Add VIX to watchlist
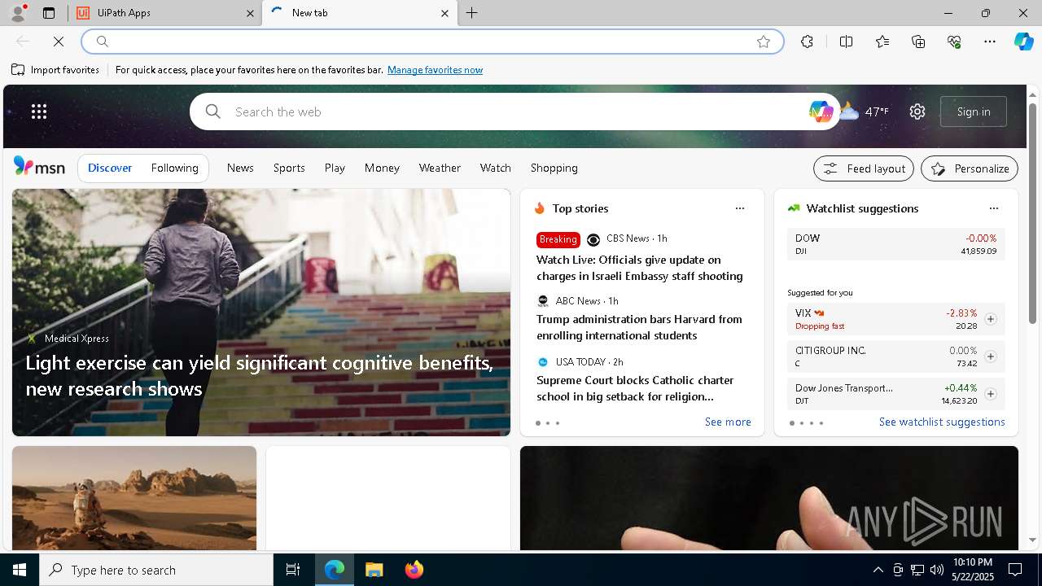This screenshot has height=586, width=1042. pos(991,319)
